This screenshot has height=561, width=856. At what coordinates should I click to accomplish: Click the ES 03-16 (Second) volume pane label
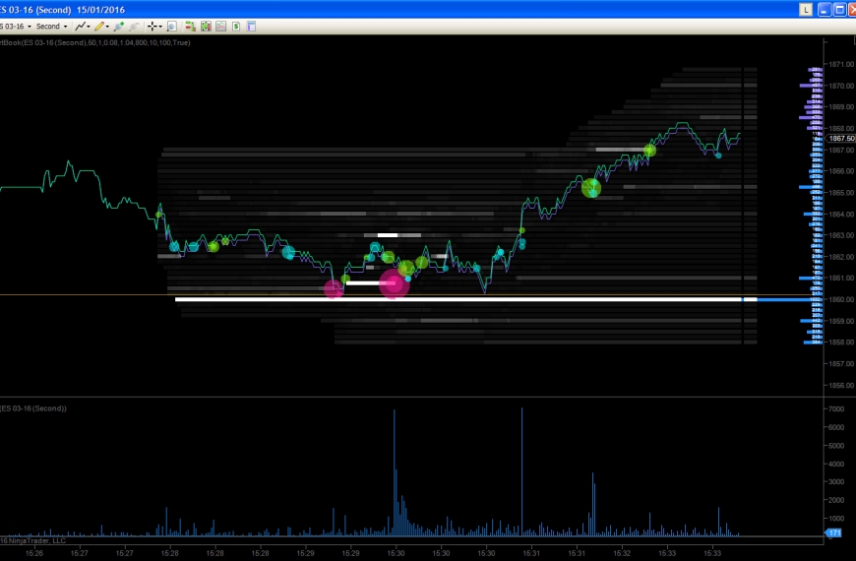(x=33, y=407)
